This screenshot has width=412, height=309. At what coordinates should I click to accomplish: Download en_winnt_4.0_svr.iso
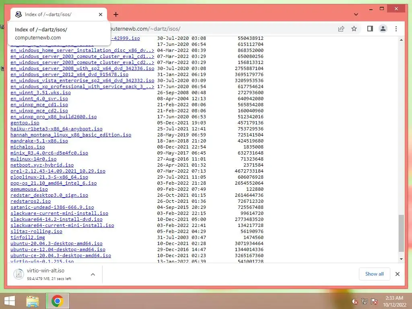[39, 99]
